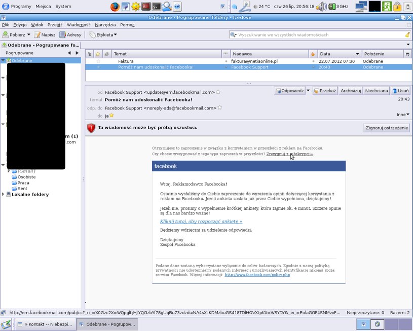The width and height of the screenshot is (413, 331).
Task: Star the noreply-ads@facebookmail.com reply address
Action: [219, 107]
